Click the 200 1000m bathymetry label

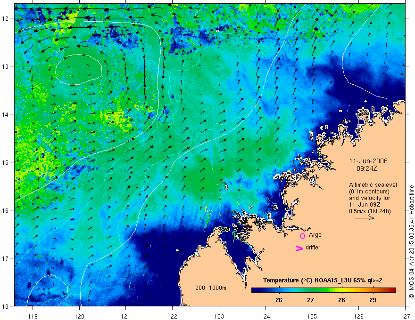point(211,288)
